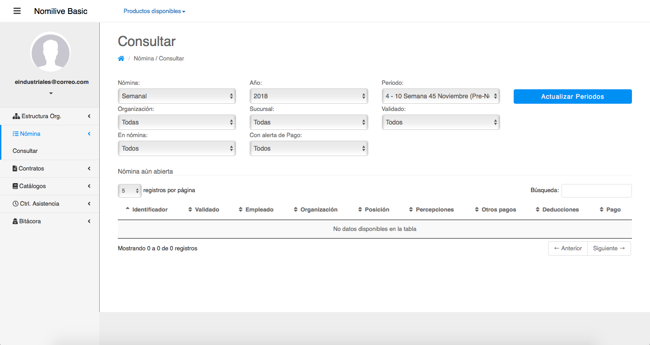Viewport: 650px width, 345px height.
Task: Open the Productos disponibles dropdown
Action: click(154, 11)
